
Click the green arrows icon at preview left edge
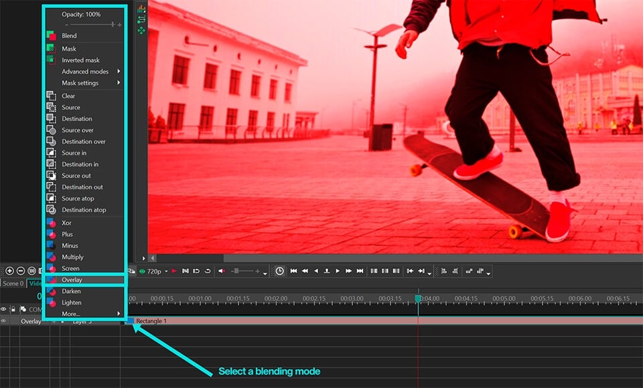pos(141,19)
